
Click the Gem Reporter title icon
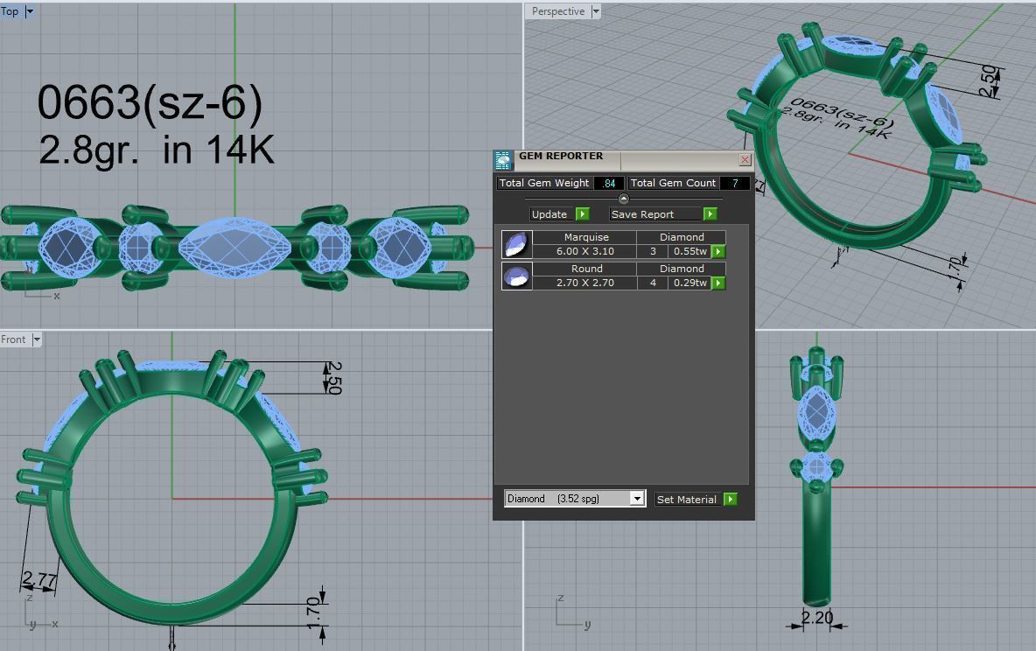pos(503,160)
